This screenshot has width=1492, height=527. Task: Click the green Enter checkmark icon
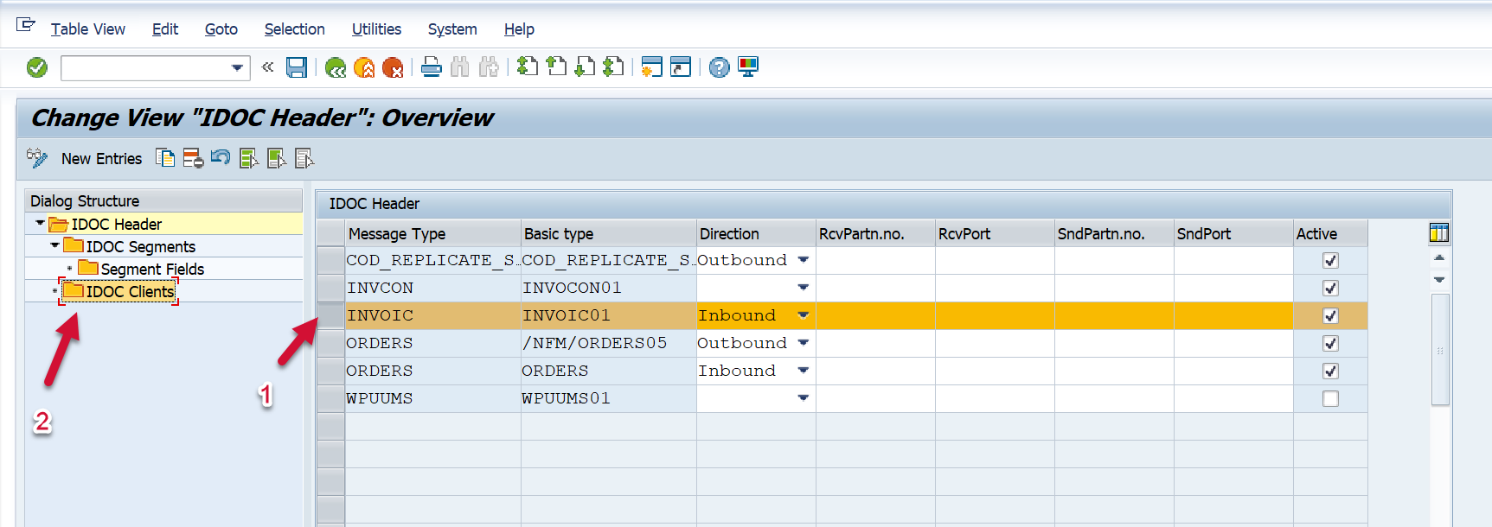(x=37, y=67)
